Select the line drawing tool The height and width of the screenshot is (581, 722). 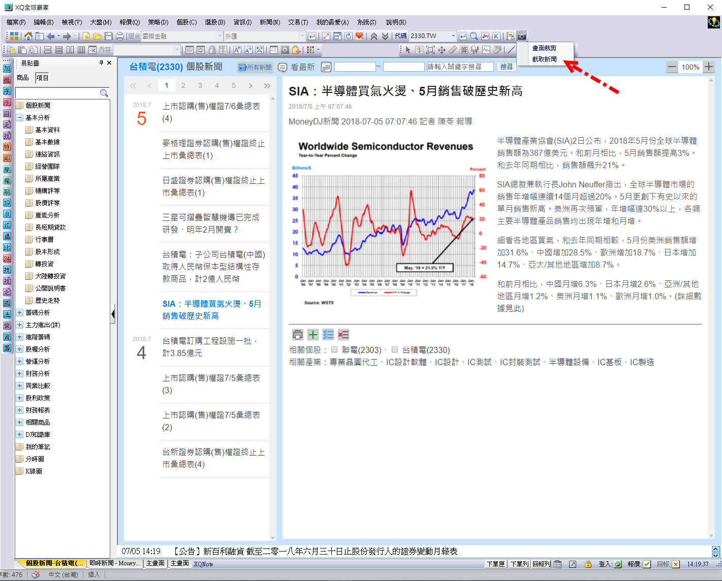(x=511, y=50)
